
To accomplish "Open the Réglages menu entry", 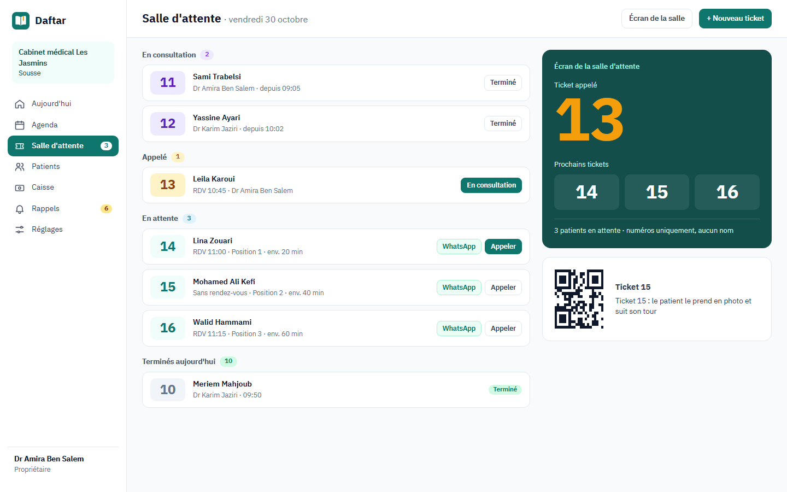I will [63, 230].
